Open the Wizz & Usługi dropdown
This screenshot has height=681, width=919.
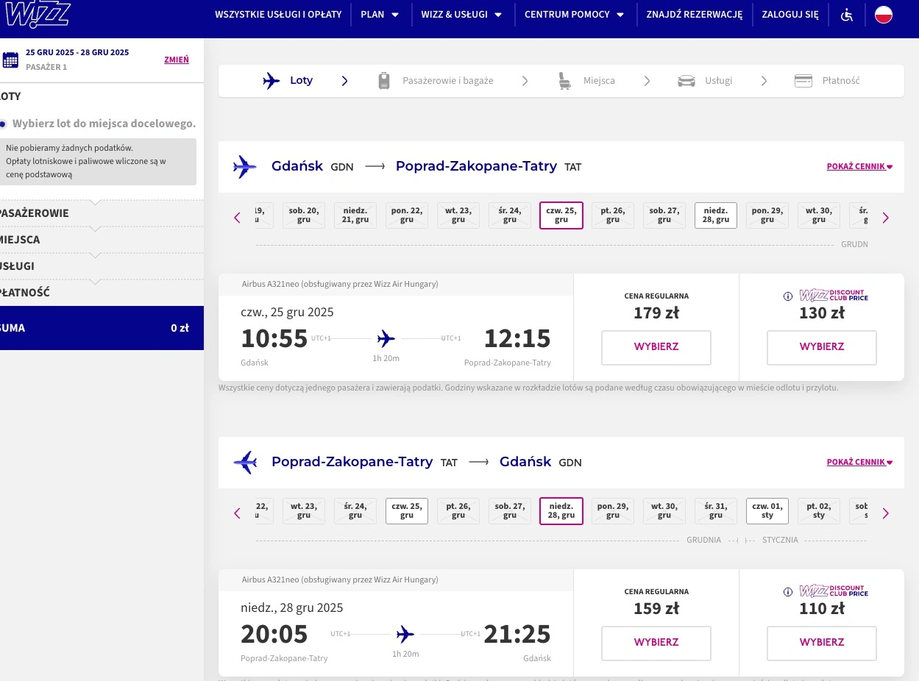(x=461, y=15)
